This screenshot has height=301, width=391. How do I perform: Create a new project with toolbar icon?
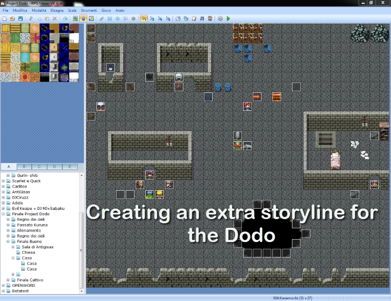[5, 18]
